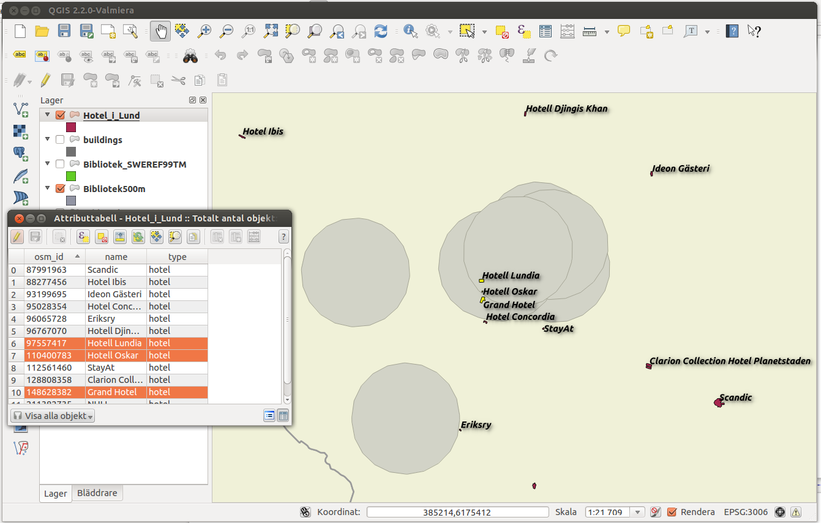Switch to the Bläddrare tab

coord(97,493)
